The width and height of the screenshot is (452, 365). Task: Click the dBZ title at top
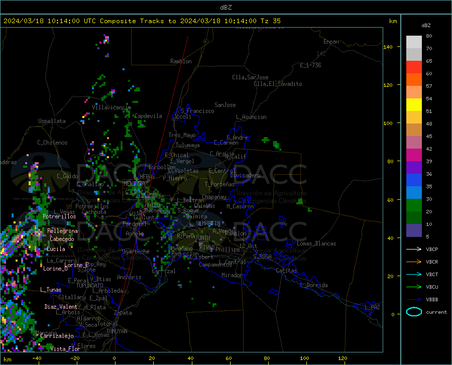pyautogui.click(x=225, y=8)
